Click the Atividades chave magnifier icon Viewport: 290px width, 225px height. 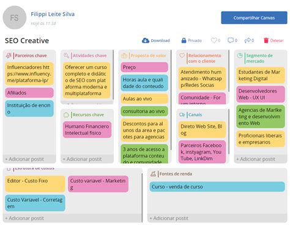point(67,56)
